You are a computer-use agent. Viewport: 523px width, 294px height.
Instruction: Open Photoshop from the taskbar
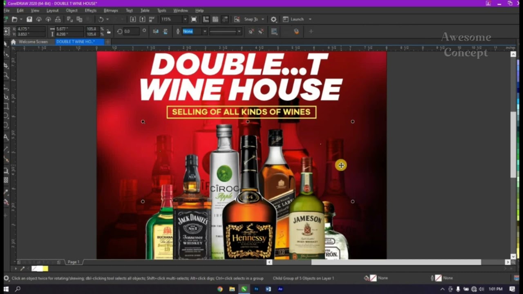[x=256, y=289]
